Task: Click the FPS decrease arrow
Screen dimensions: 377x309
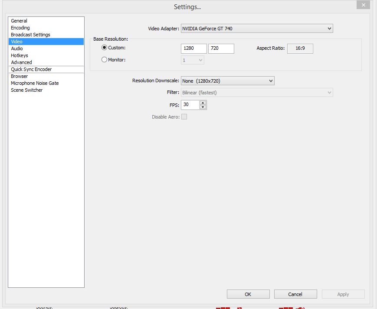Action: coord(203,107)
